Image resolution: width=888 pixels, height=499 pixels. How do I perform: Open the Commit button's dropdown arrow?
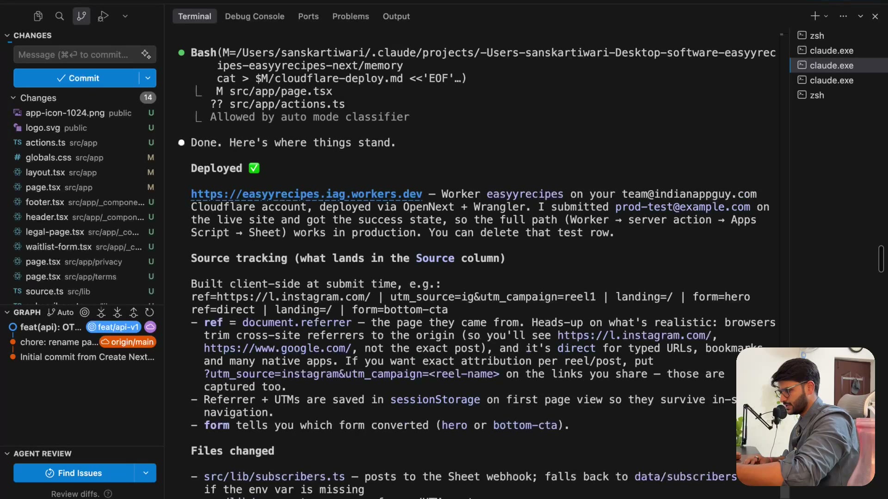[x=148, y=78]
